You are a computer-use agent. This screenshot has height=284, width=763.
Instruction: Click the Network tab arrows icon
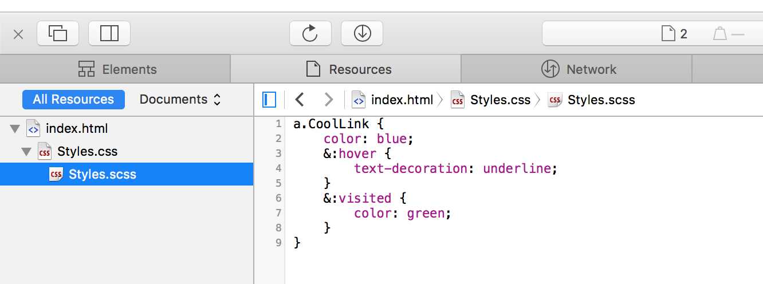pyautogui.click(x=550, y=69)
